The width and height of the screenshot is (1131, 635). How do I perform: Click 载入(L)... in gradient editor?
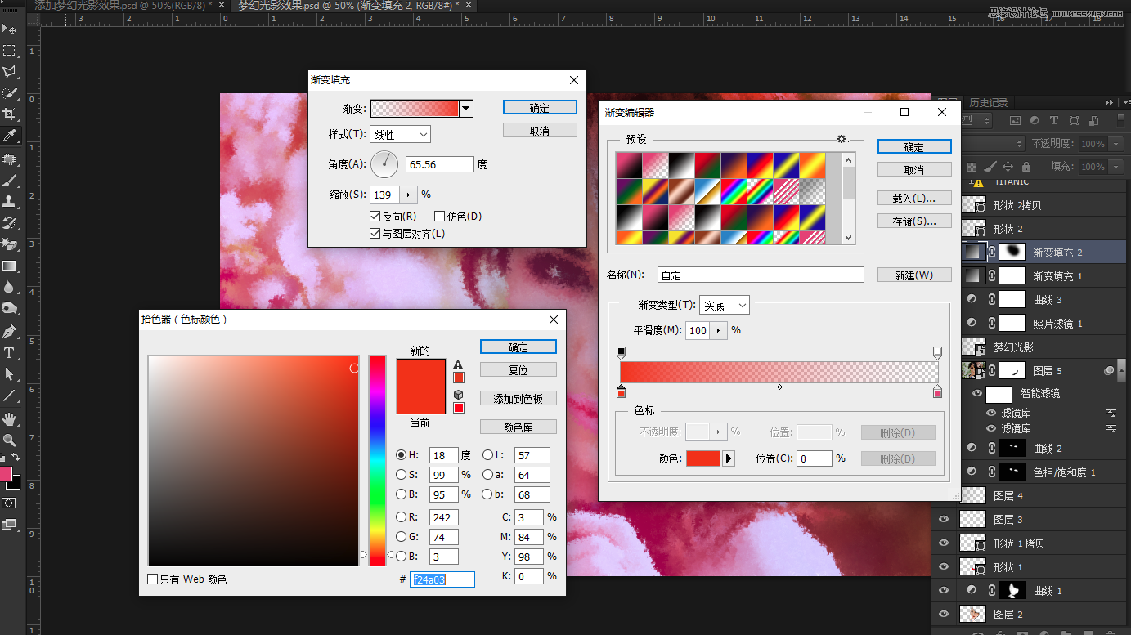pyautogui.click(x=914, y=199)
